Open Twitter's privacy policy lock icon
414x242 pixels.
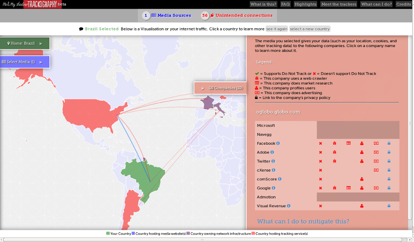pos(389,161)
